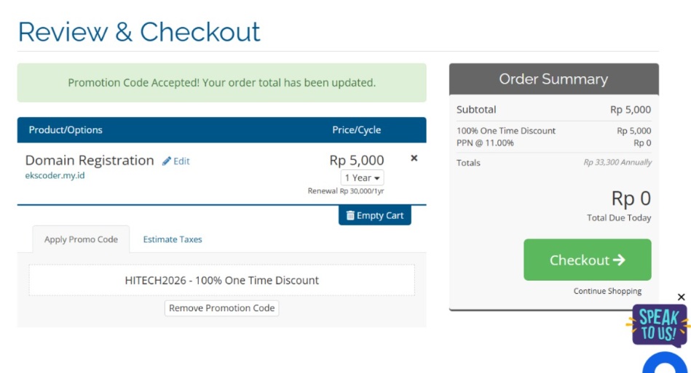The image size is (691, 373).
Task: Click the Order Summary header
Action: tap(554, 79)
